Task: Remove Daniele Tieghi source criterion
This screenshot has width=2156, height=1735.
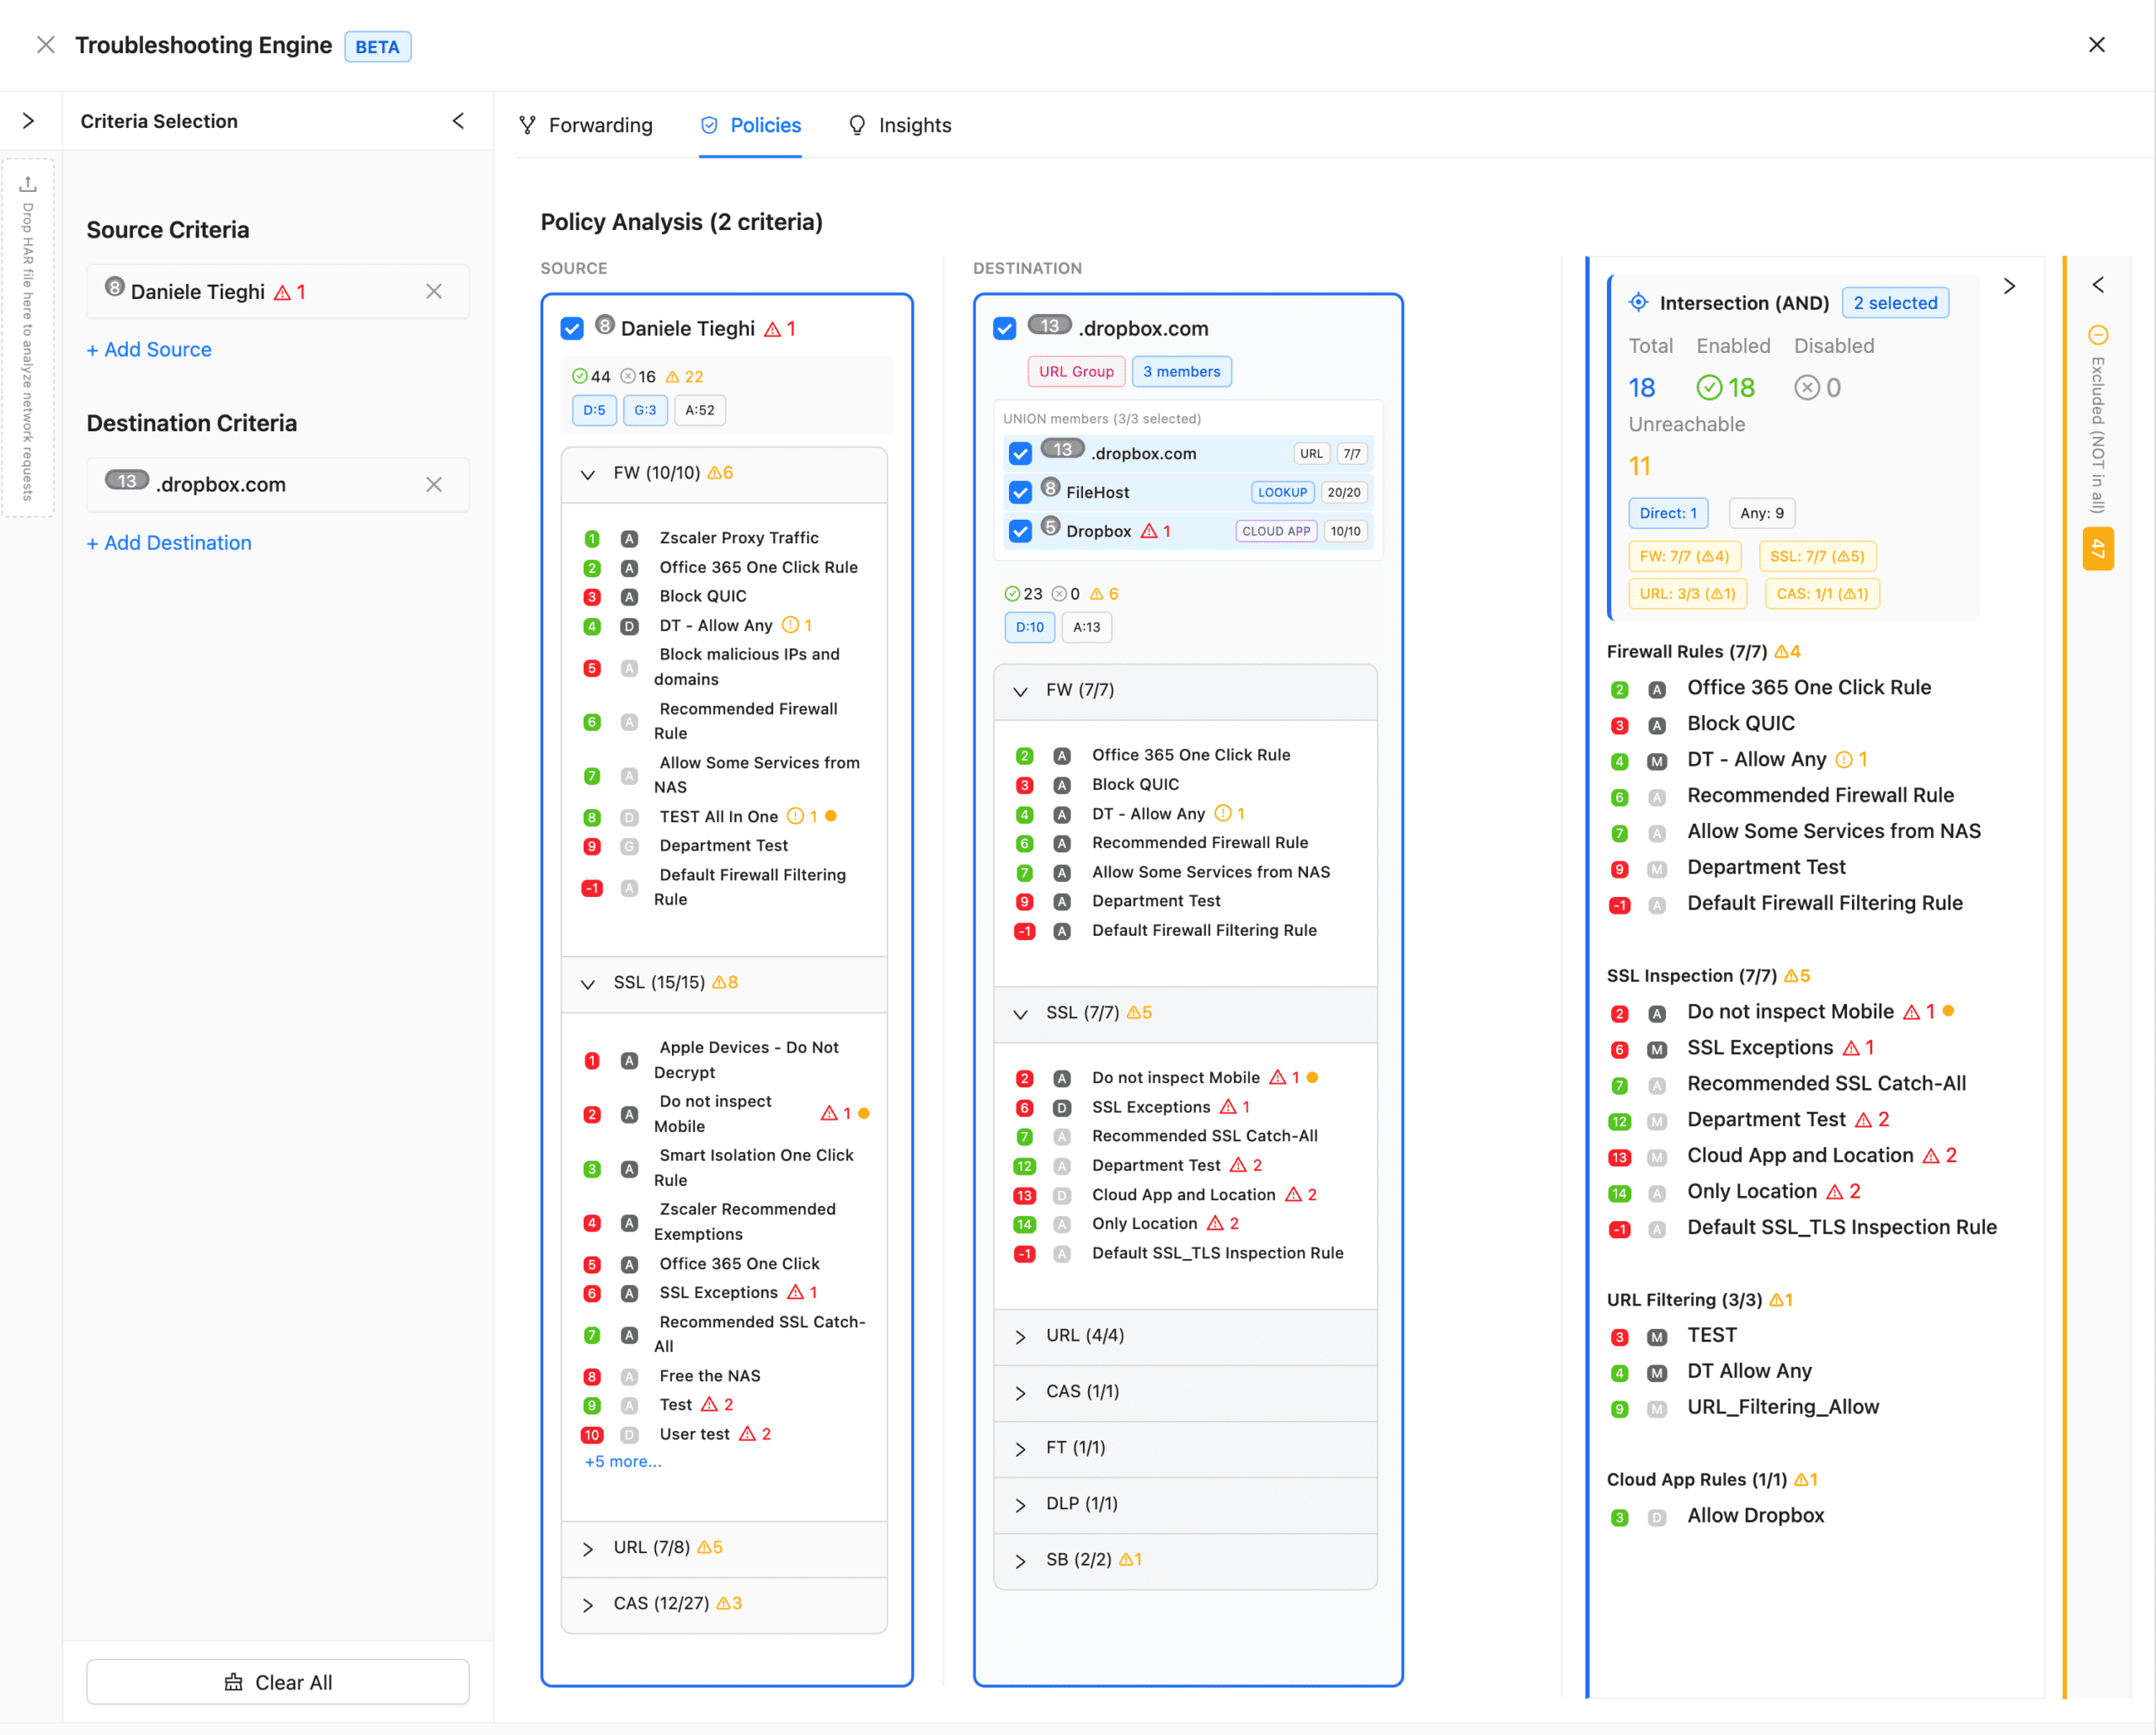Action: [x=433, y=291]
